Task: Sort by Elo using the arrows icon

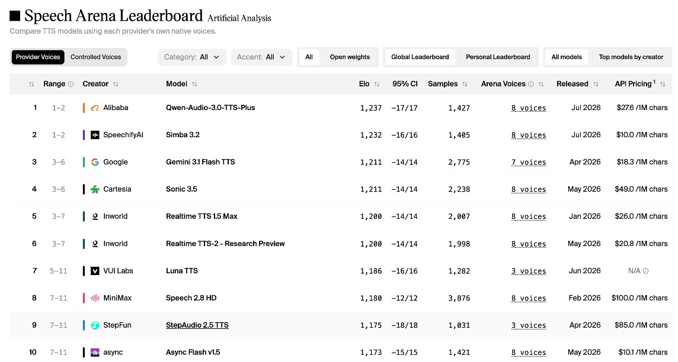Action: (x=377, y=84)
